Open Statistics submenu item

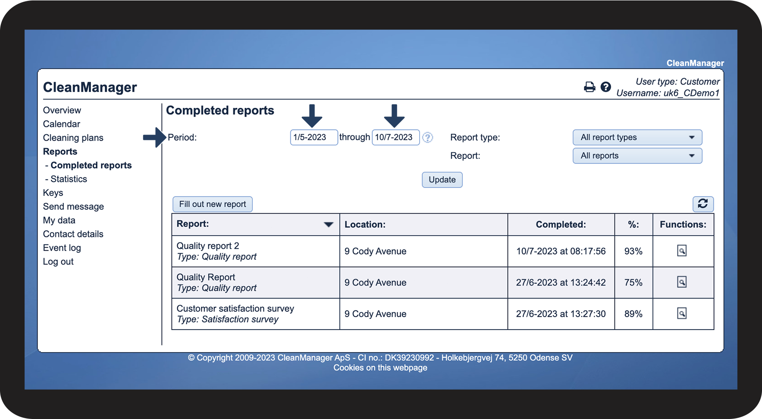[x=69, y=179]
